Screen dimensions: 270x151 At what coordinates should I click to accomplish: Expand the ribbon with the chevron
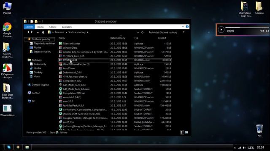(183, 27)
